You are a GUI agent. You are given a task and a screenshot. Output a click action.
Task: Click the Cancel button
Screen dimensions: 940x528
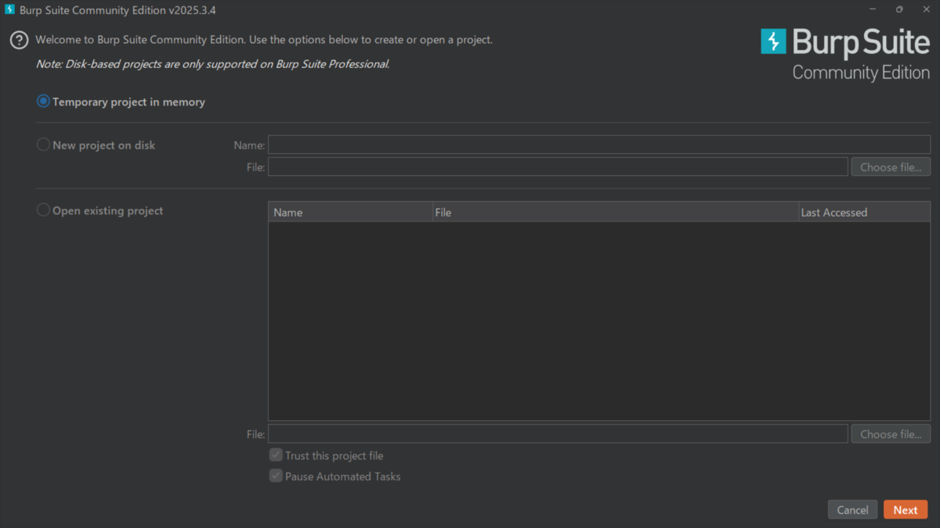point(852,509)
